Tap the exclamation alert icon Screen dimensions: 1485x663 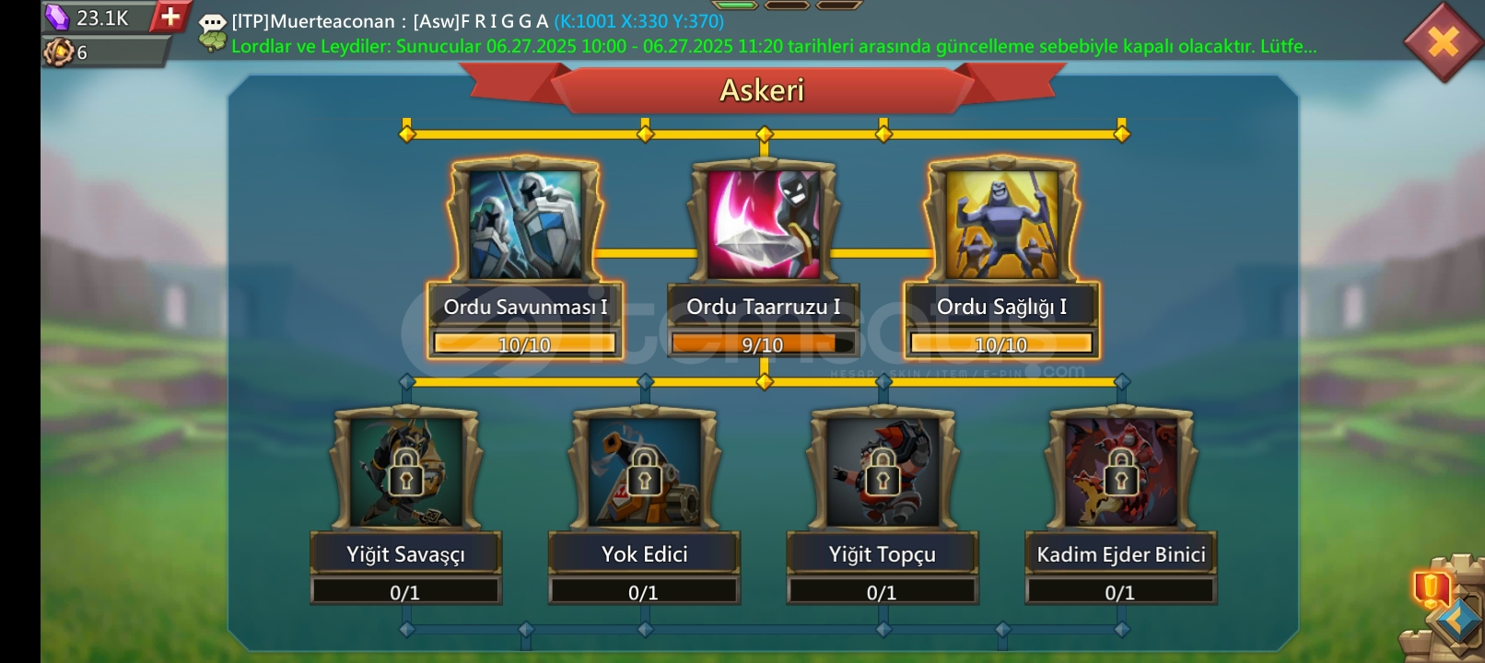(x=1431, y=587)
